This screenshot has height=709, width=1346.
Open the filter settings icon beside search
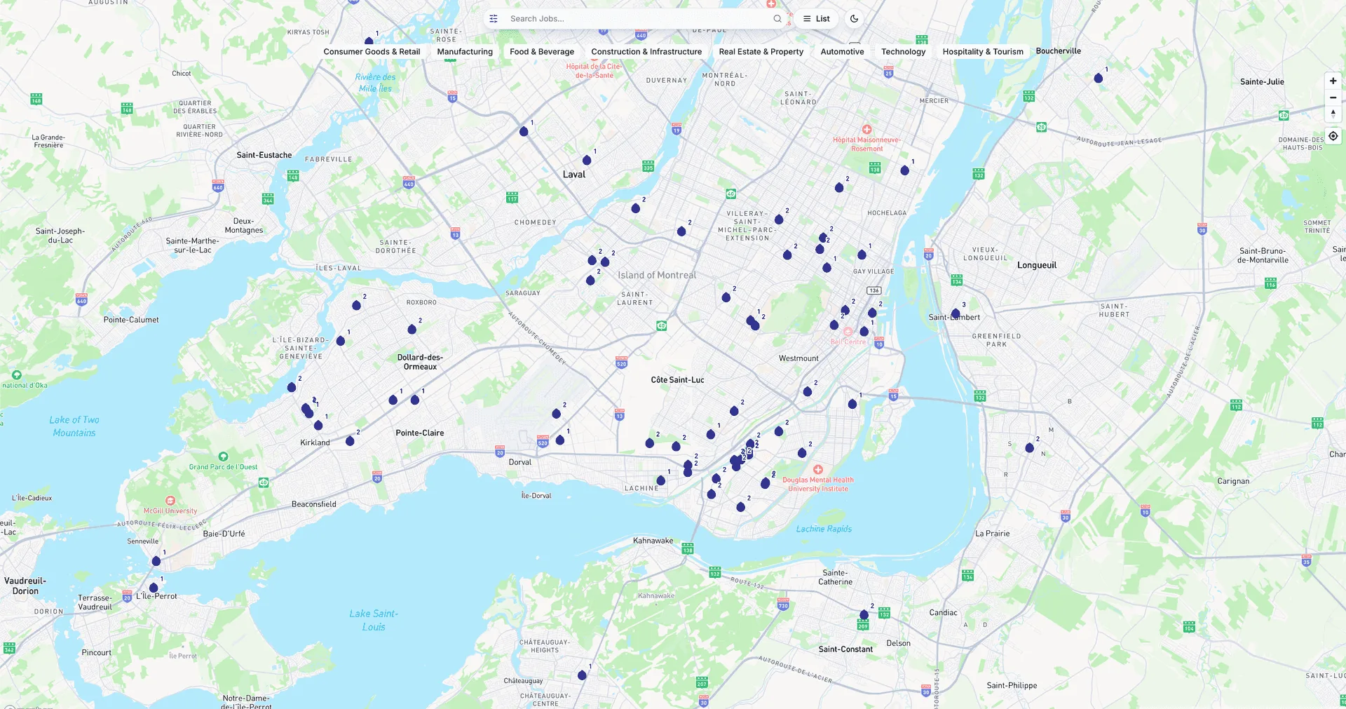(x=494, y=19)
